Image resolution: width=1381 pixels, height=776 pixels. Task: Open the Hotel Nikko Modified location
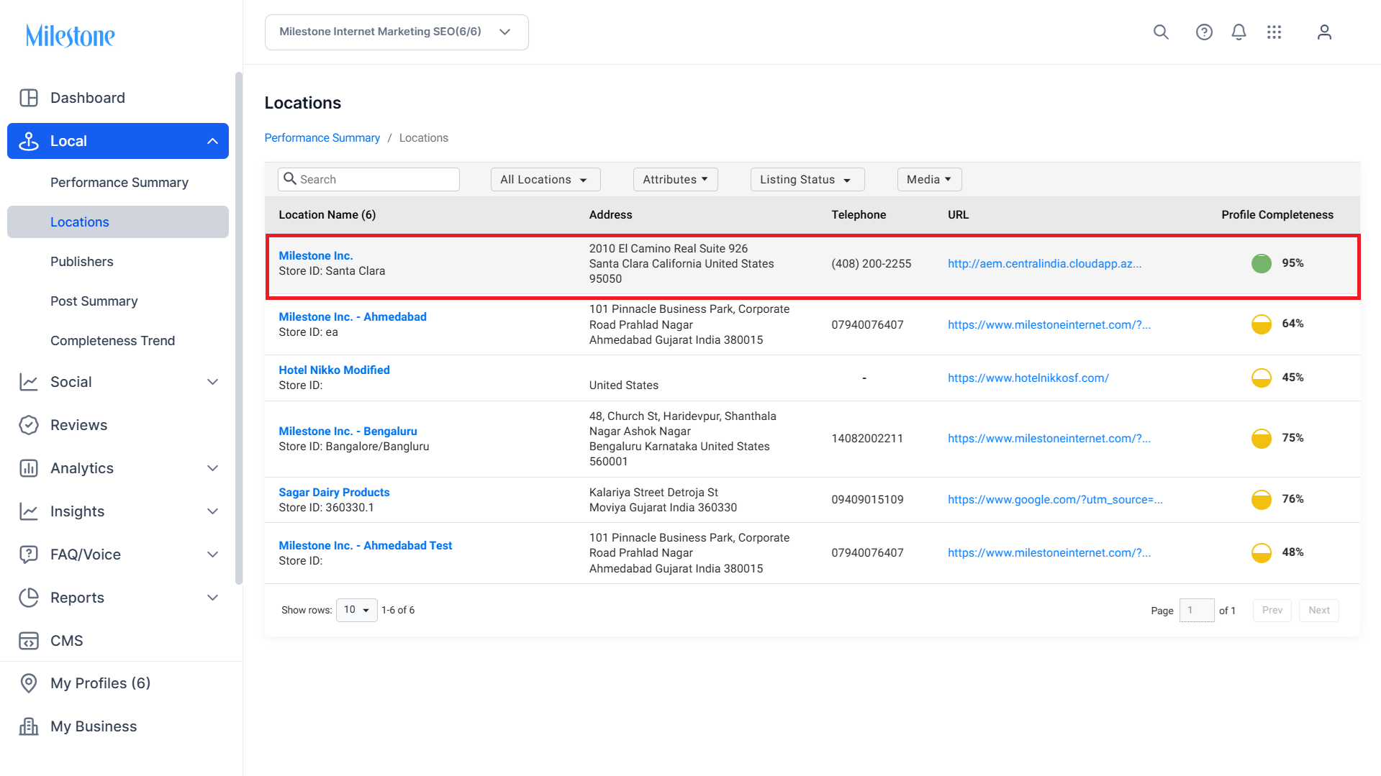(x=335, y=370)
